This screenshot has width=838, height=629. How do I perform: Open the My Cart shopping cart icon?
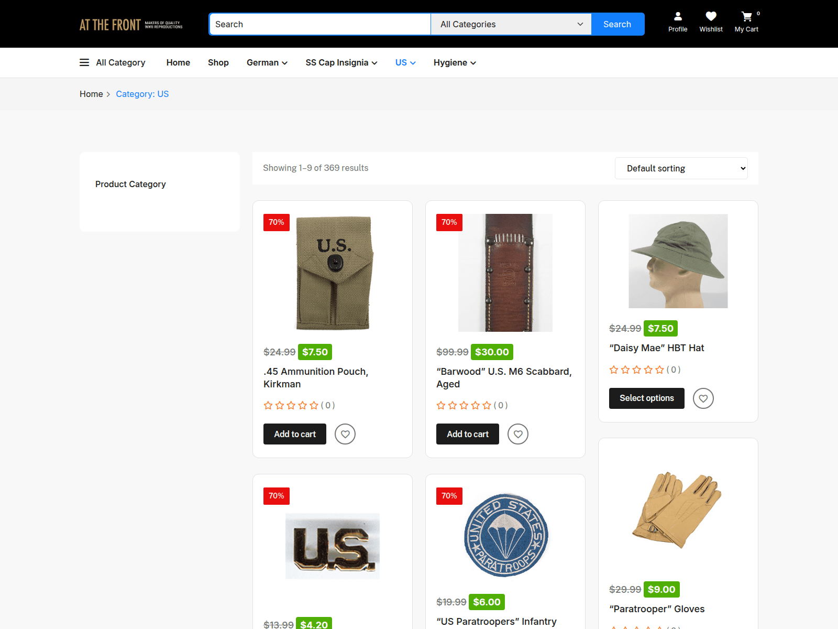(746, 23)
